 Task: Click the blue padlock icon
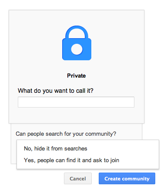point(77,43)
